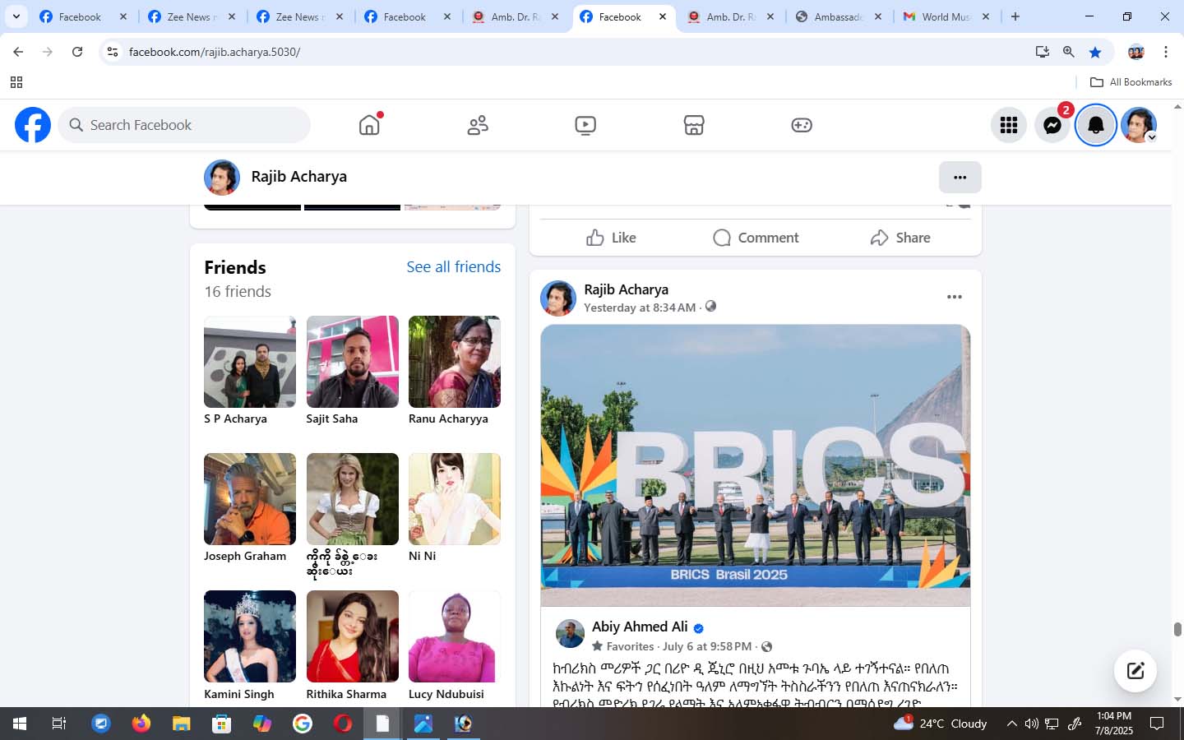The width and height of the screenshot is (1184, 740).
Task: Click Rajib Acharya post author name
Action: 626,289
